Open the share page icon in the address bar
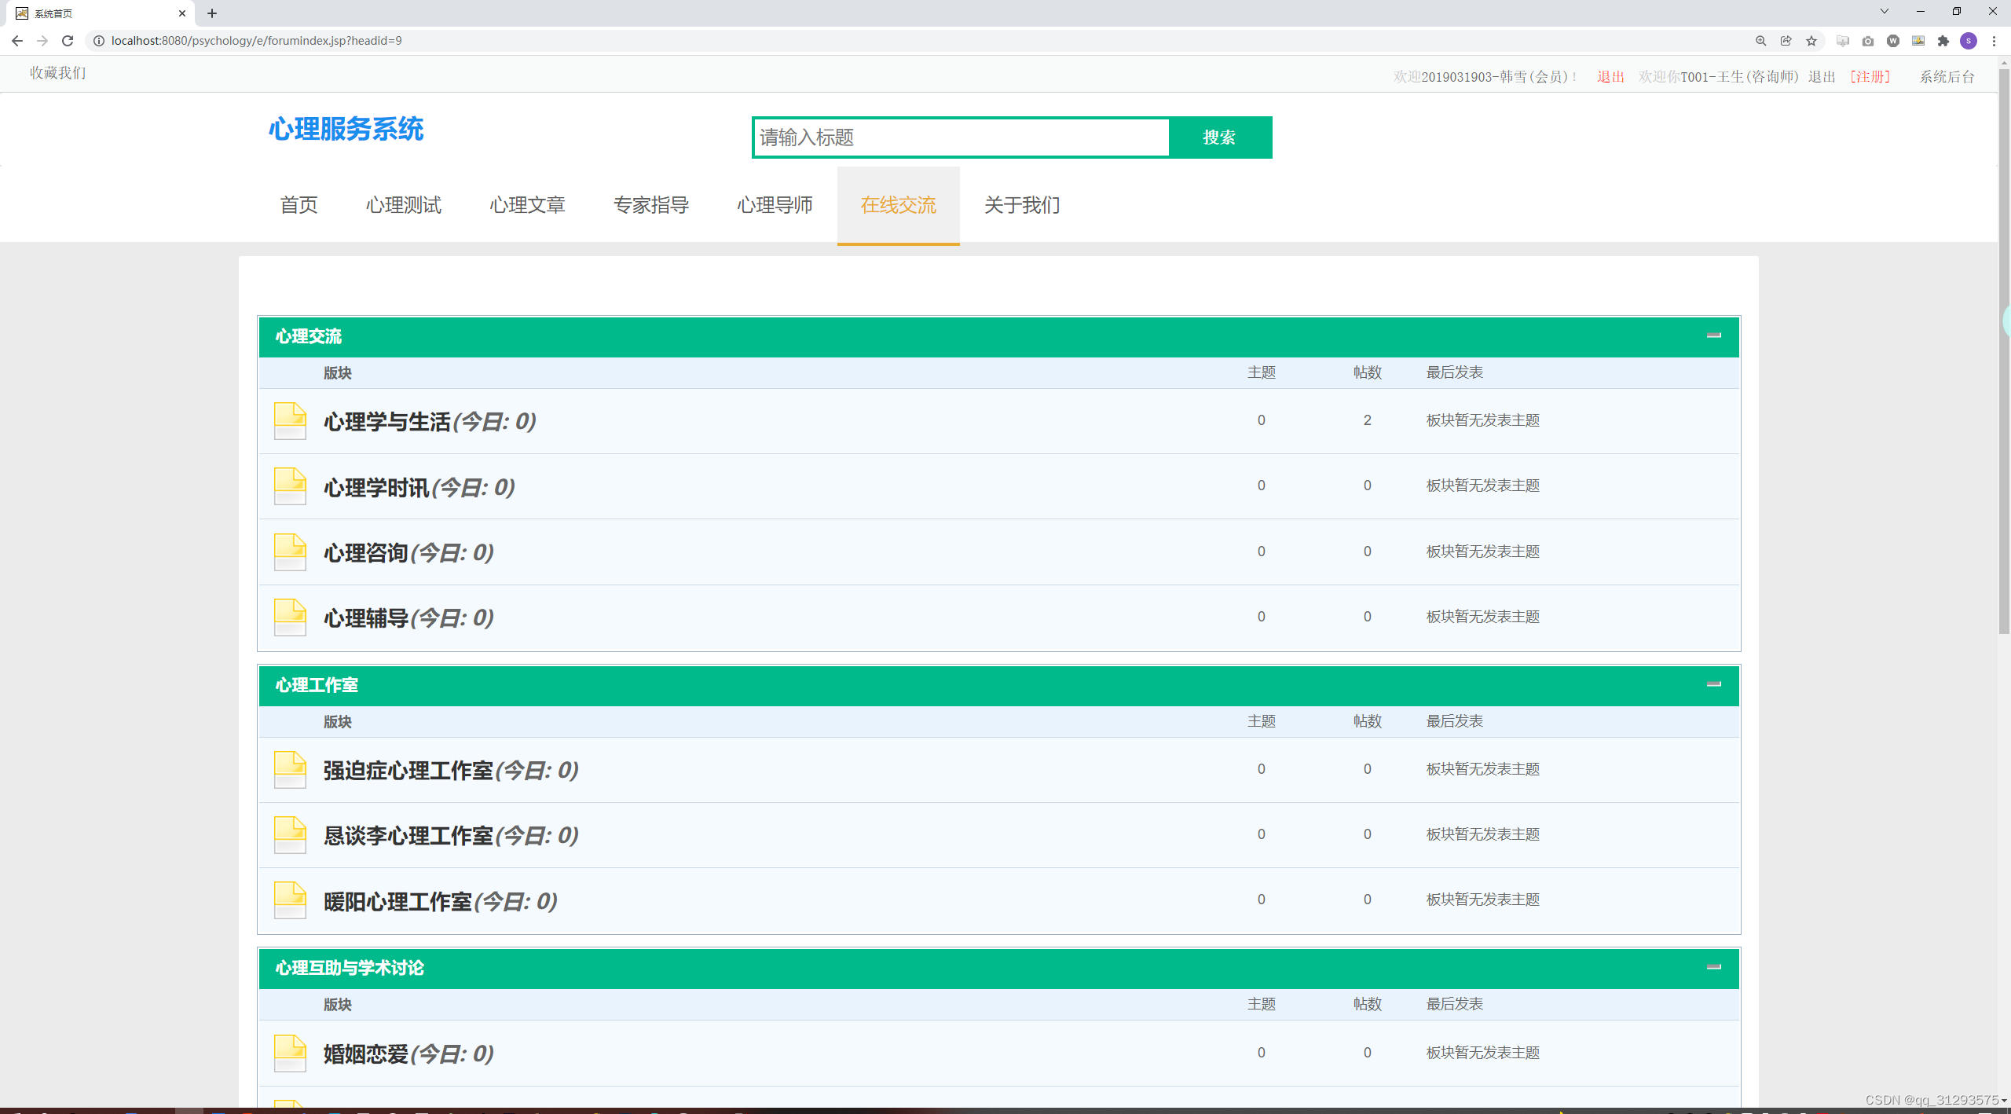The height and width of the screenshot is (1114, 2011). coord(1786,41)
